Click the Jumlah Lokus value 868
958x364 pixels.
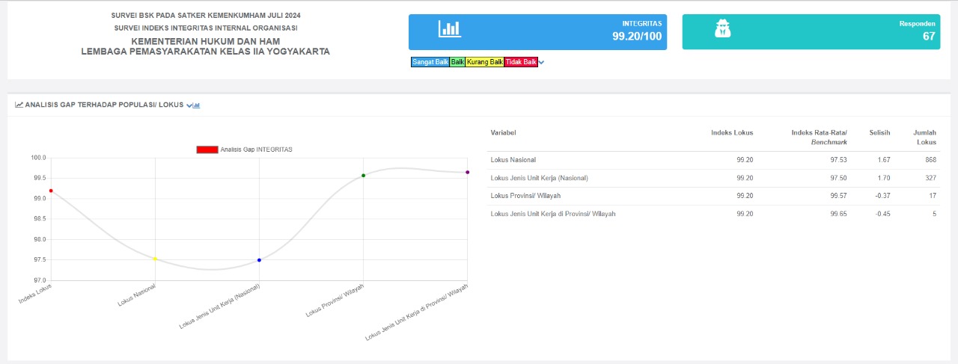point(930,160)
